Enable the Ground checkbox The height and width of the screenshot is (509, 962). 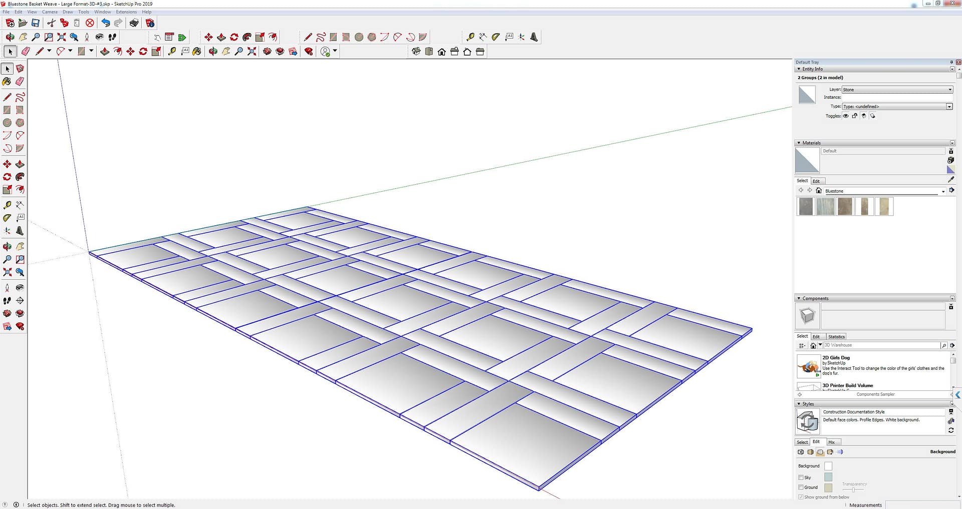pyautogui.click(x=801, y=487)
